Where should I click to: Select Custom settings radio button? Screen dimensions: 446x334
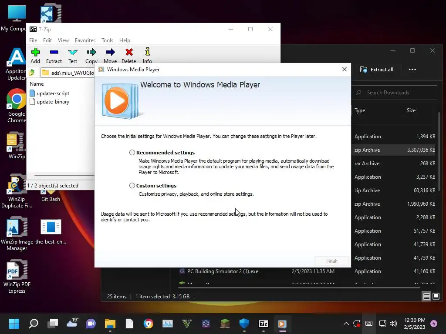click(132, 185)
